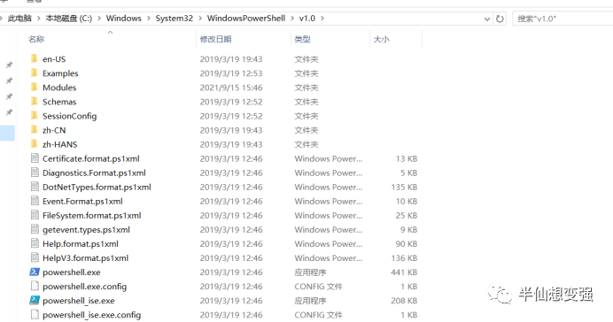Click CONFIG 文件 type in powershell.exe.config row
Image resolution: width=613 pixels, height=322 pixels.
tap(318, 287)
